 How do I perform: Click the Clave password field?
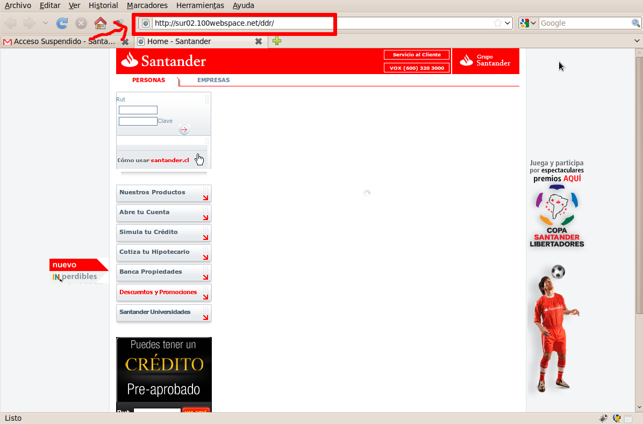[138, 121]
